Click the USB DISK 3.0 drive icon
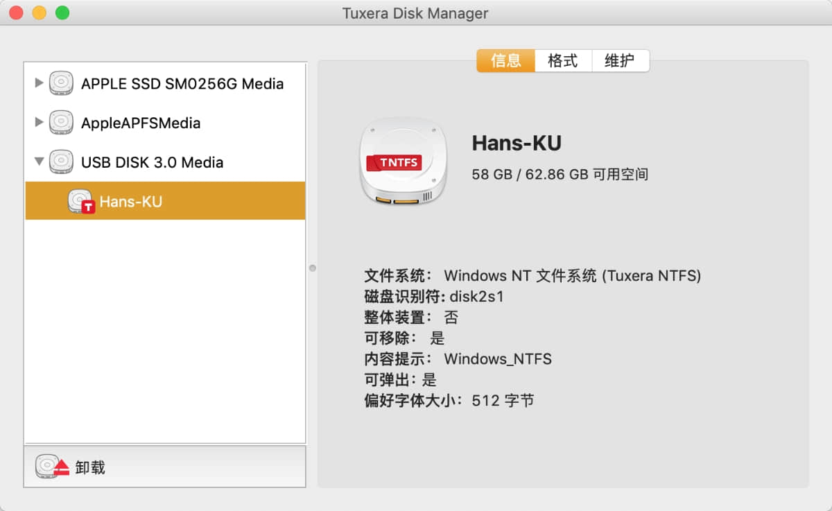This screenshot has width=832, height=511. [61, 163]
